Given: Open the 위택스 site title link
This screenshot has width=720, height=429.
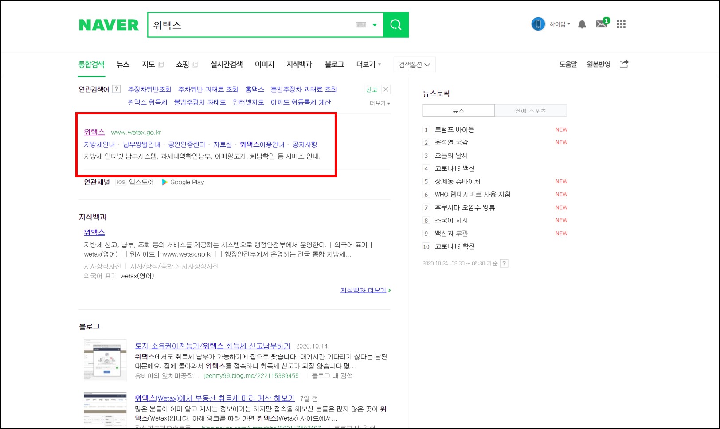Looking at the screenshot, I should click(x=94, y=132).
